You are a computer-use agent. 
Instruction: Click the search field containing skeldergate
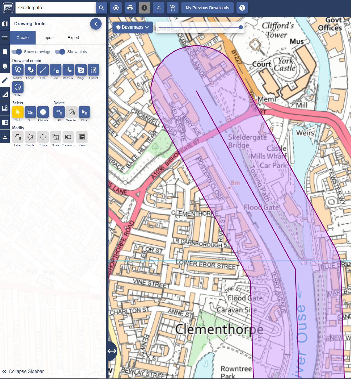coord(56,8)
